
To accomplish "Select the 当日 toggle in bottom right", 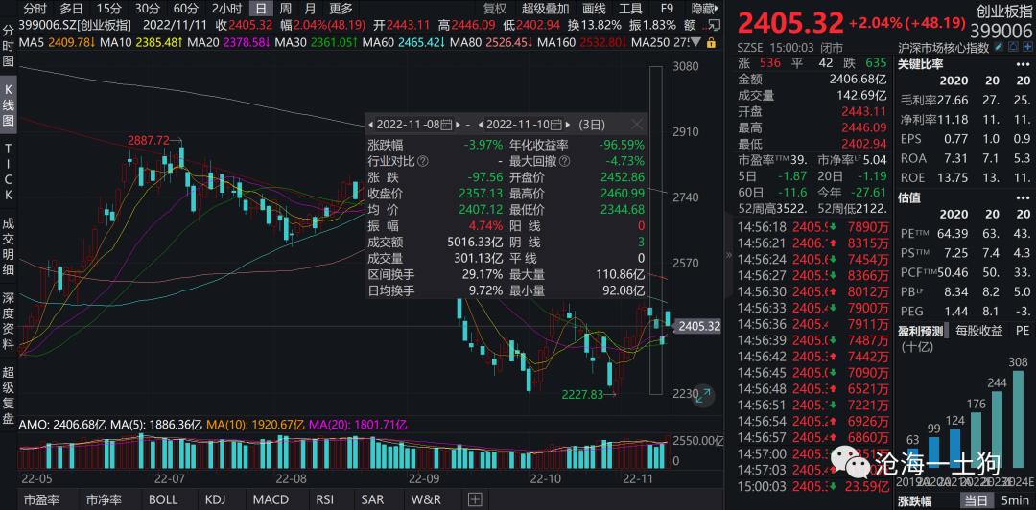I will (976, 499).
